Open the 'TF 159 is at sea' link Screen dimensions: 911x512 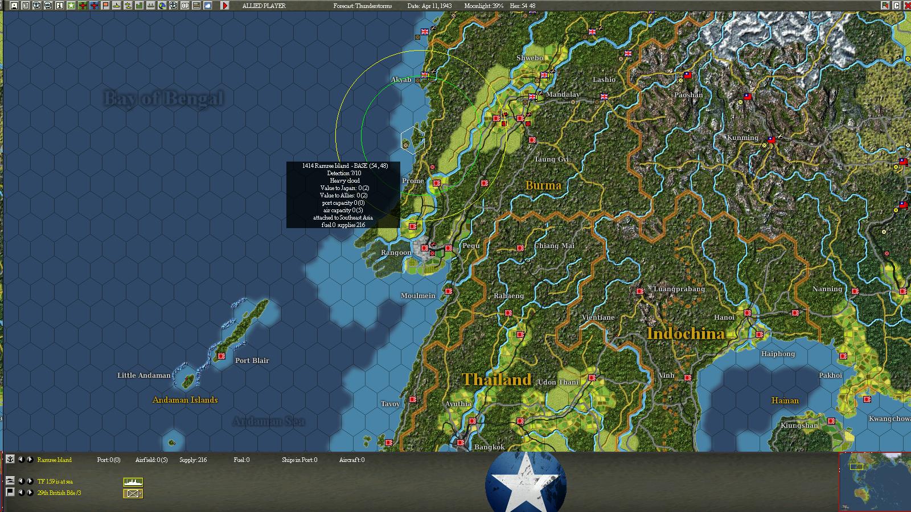coord(55,481)
